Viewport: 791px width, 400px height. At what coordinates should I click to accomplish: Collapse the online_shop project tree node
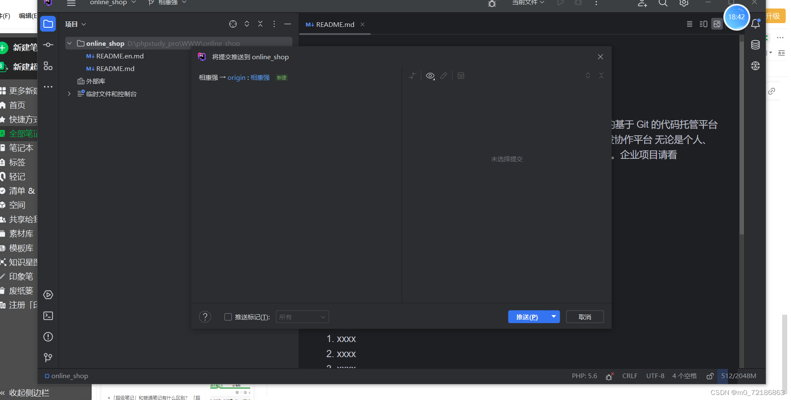[69, 43]
